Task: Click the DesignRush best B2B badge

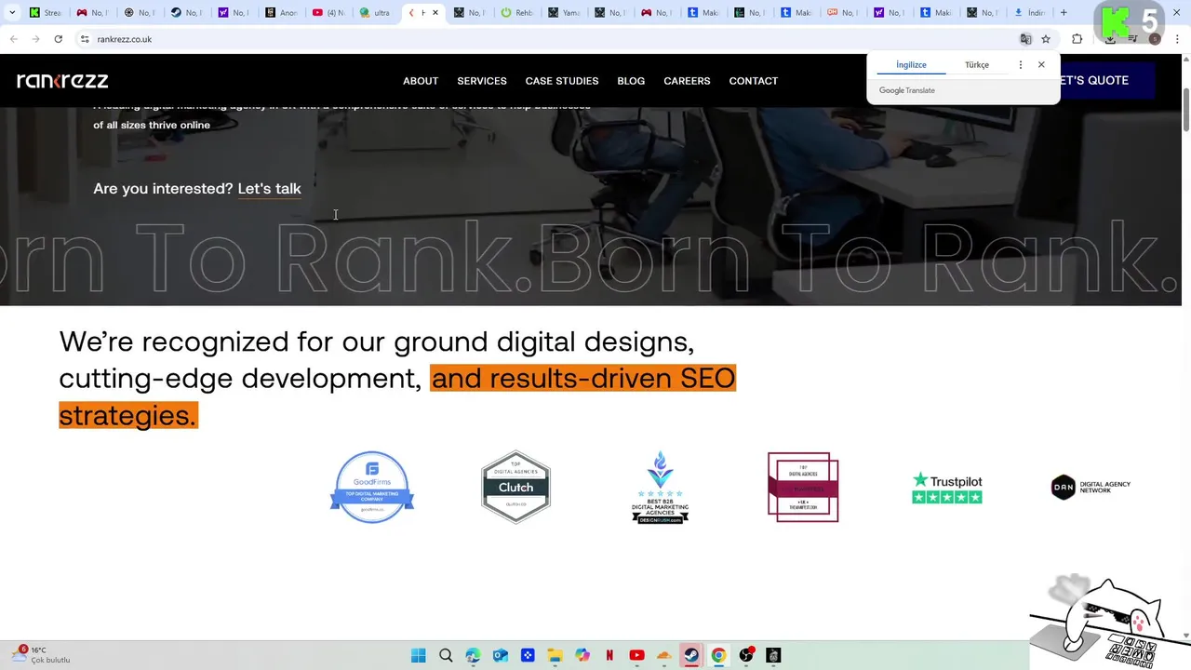Action: pyautogui.click(x=660, y=487)
